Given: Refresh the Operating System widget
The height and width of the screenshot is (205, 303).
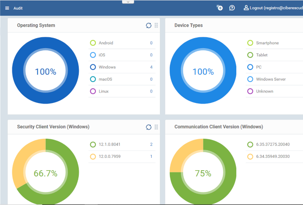Looking at the screenshot, I should (148, 25).
